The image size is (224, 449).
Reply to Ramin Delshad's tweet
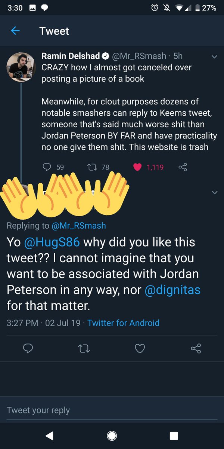point(47,167)
